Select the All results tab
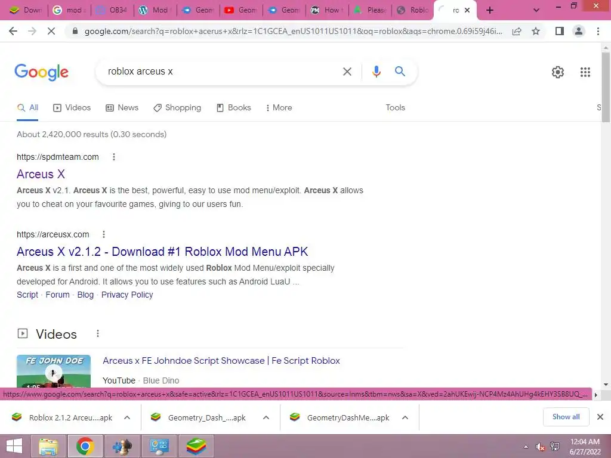The height and width of the screenshot is (458, 611). click(27, 108)
